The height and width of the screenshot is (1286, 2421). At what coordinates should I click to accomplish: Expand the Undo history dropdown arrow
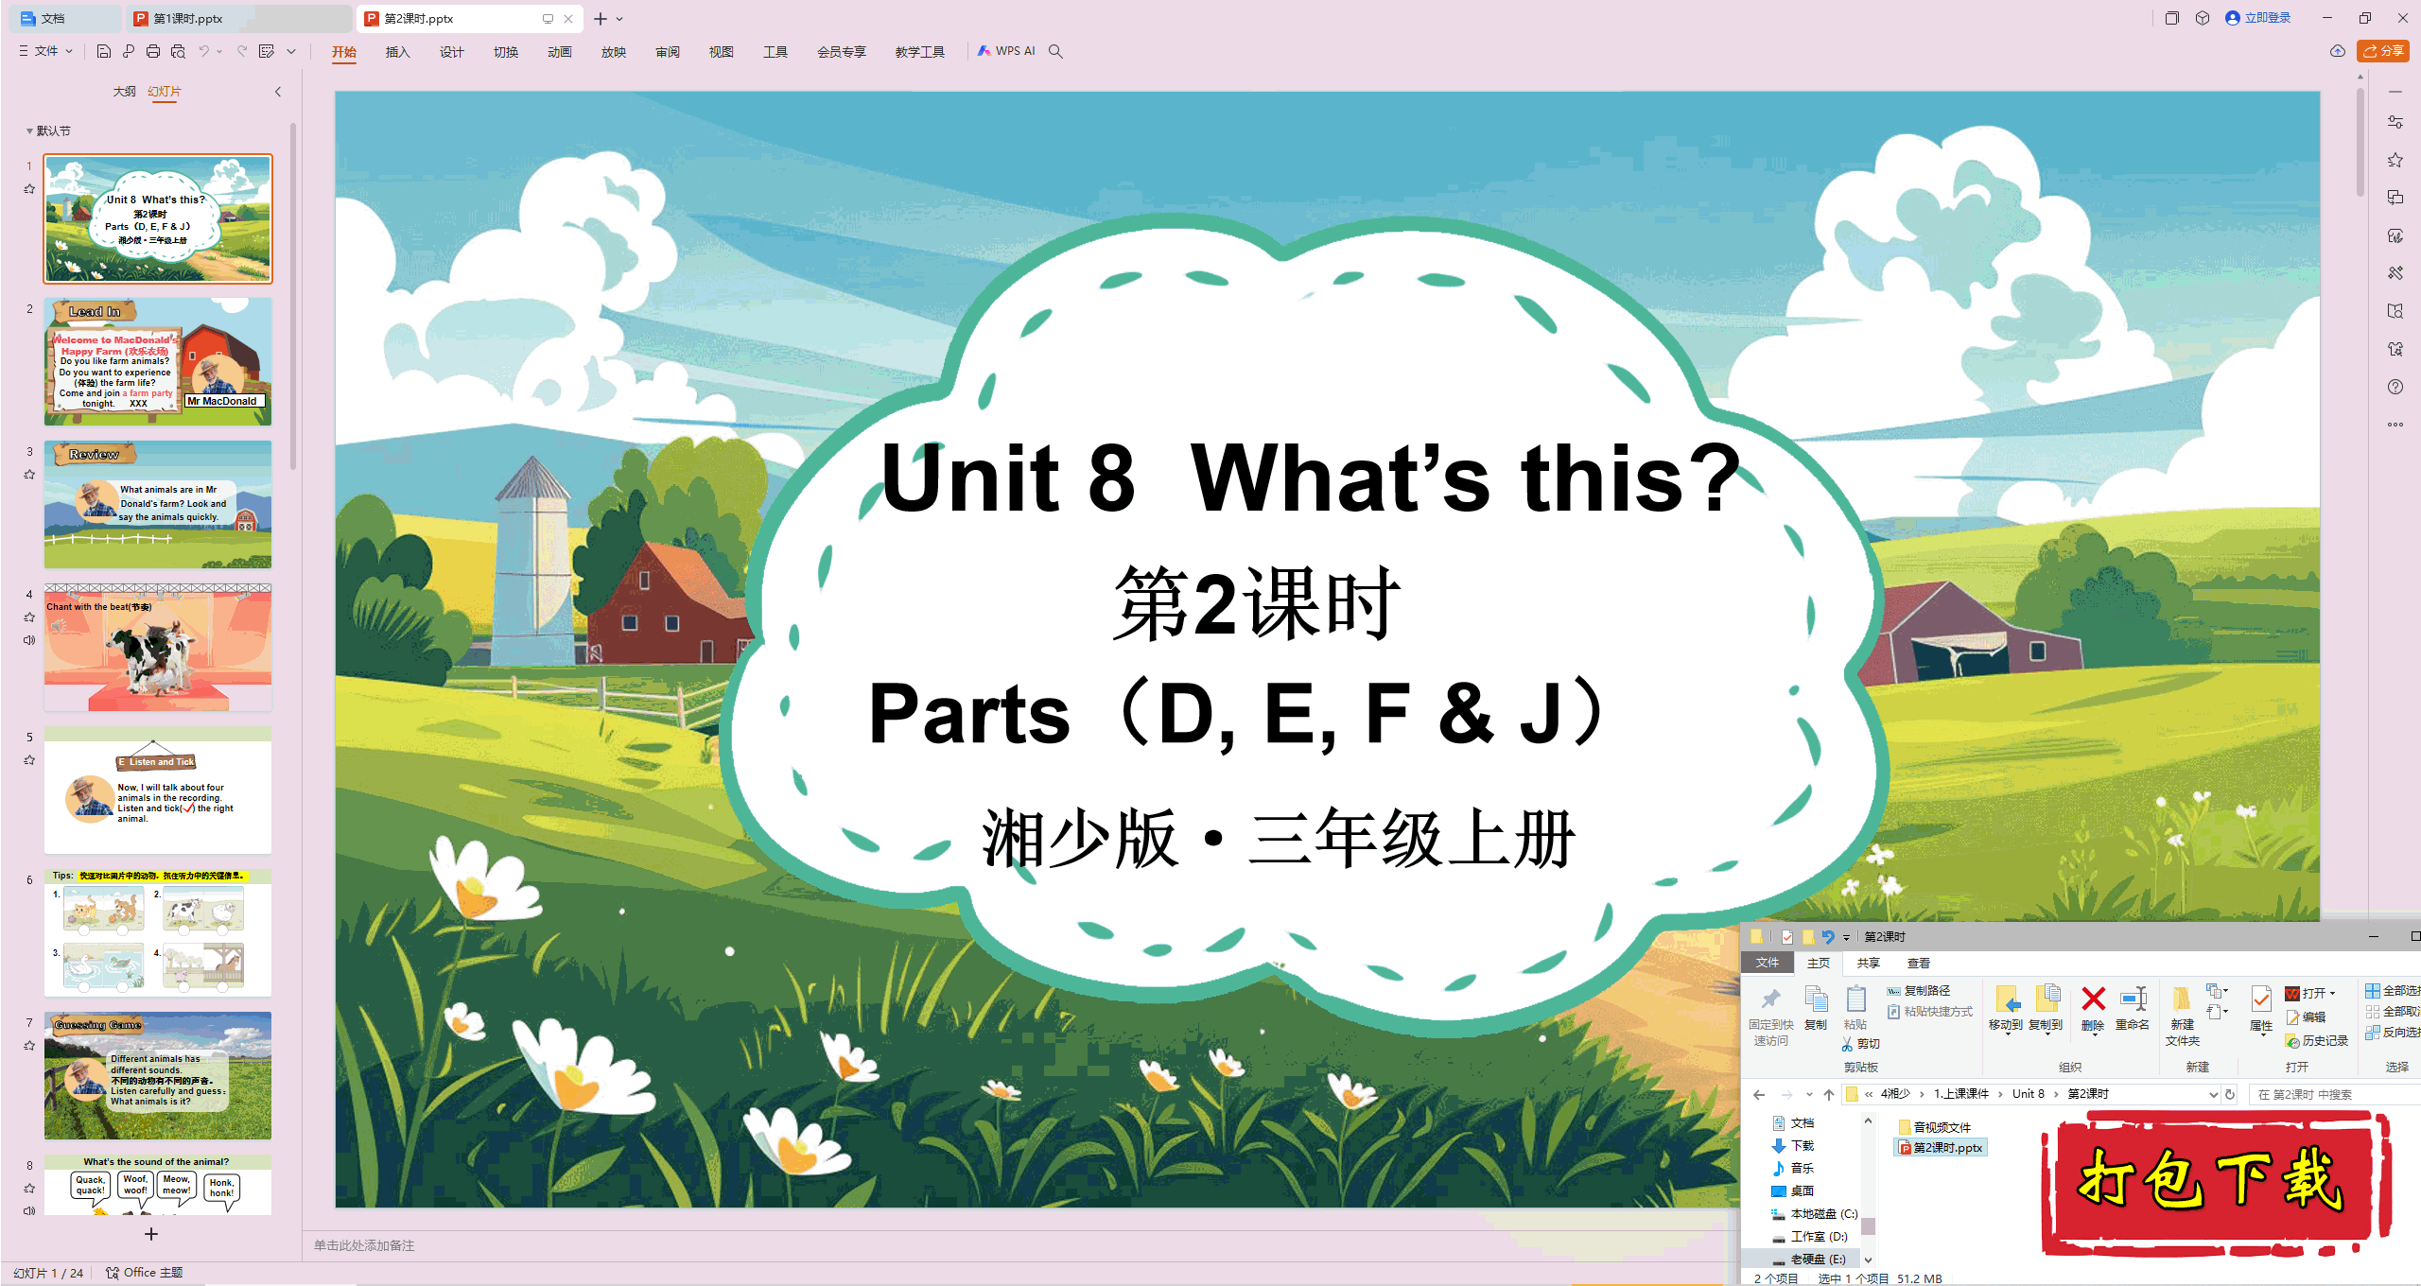click(219, 51)
